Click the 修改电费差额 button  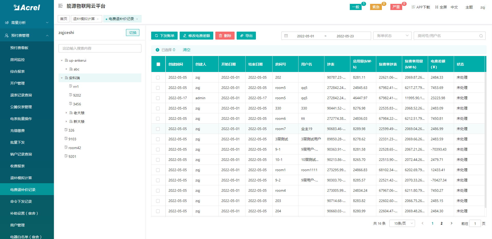[196, 36]
